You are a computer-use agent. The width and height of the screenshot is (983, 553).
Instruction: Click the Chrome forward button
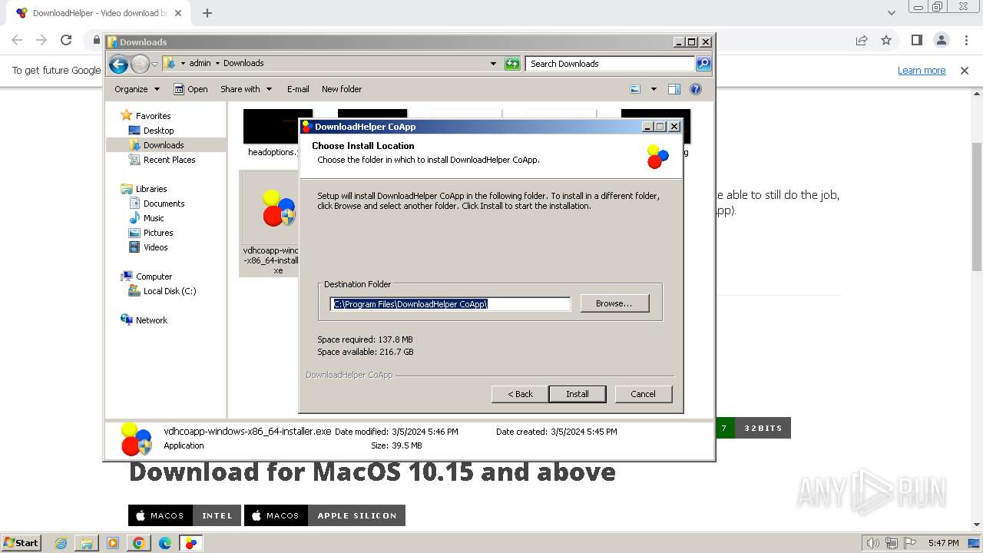point(41,40)
